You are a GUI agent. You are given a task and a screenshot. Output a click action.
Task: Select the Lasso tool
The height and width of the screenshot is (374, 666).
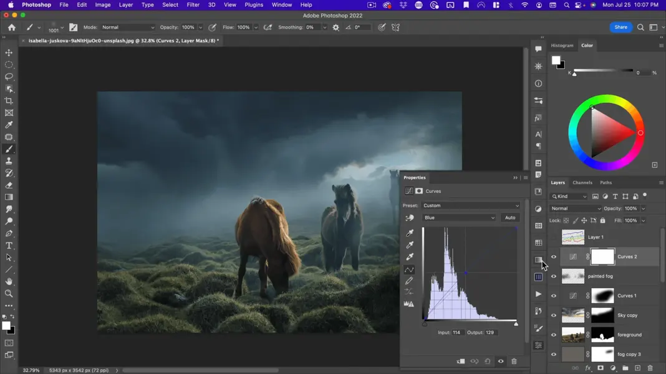[9, 77]
